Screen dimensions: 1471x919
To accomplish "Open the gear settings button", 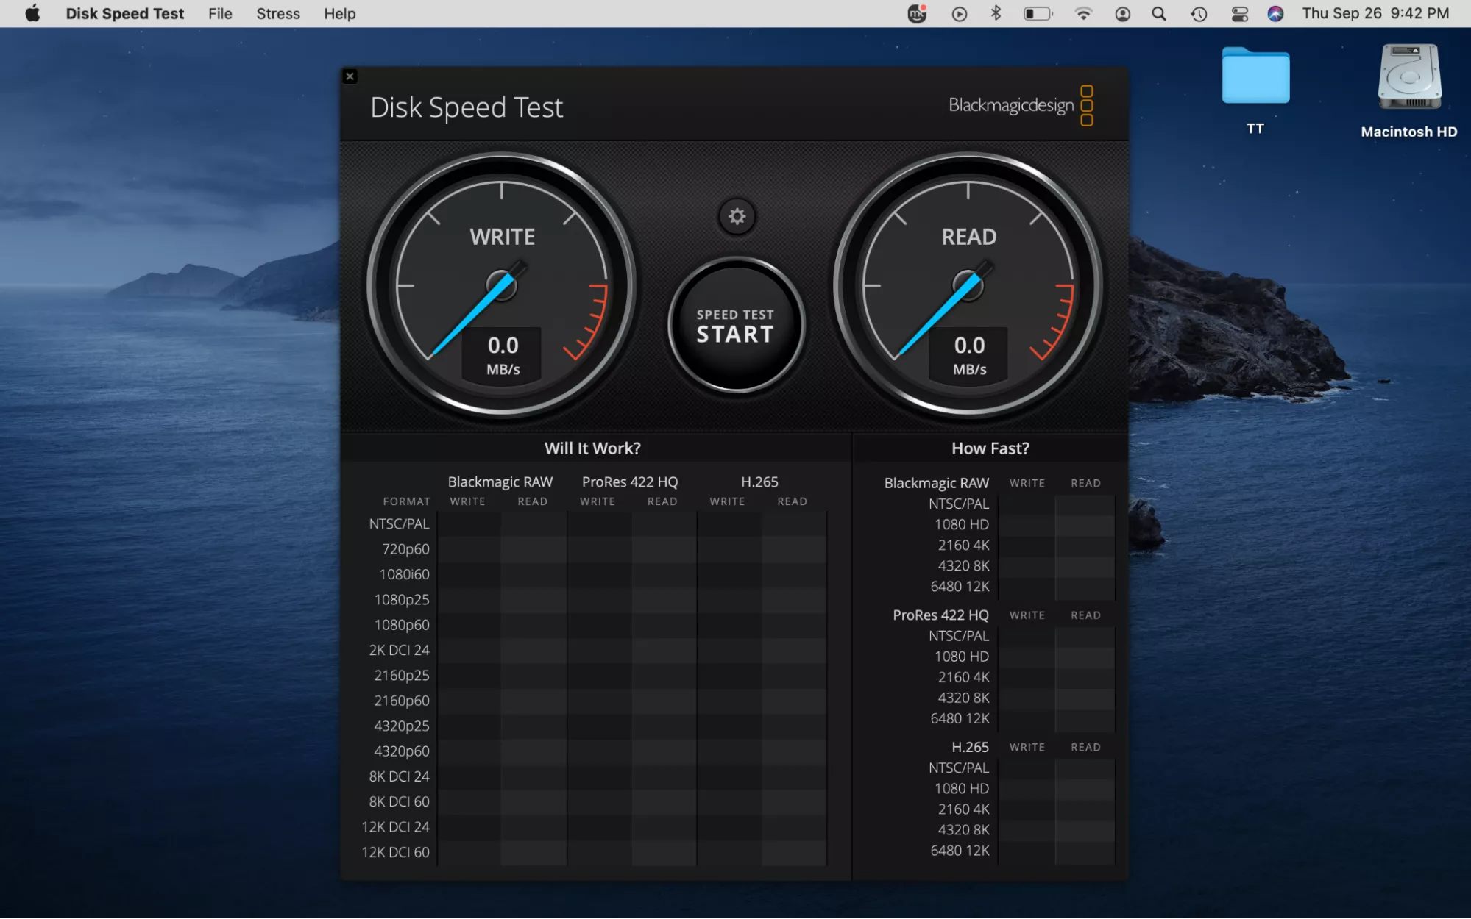I will (737, 217).
